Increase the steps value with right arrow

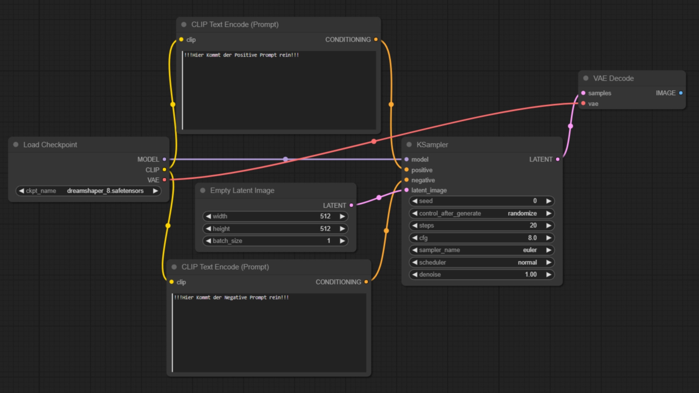pyautogui.click(x=549, y=226)
